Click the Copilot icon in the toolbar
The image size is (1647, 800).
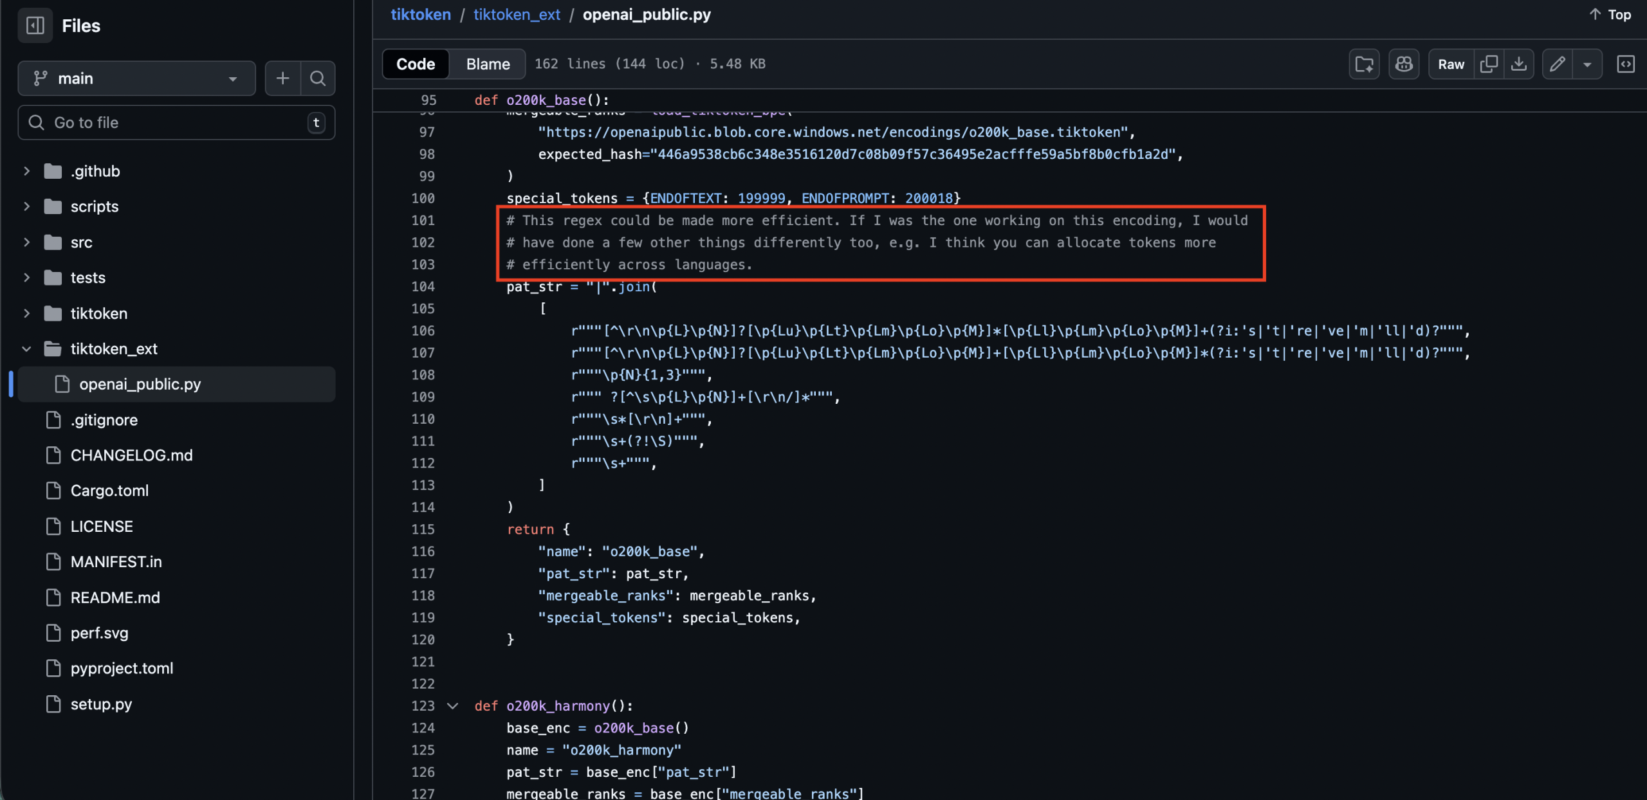[x=1403, y=64]
